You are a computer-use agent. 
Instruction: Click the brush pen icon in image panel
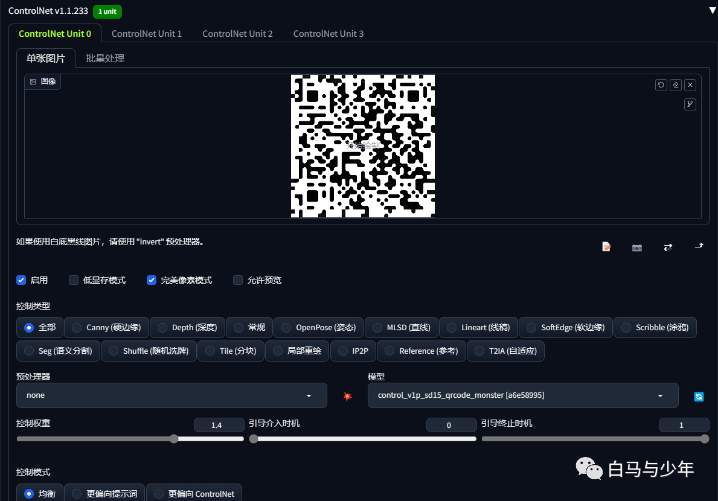(690, 104)
